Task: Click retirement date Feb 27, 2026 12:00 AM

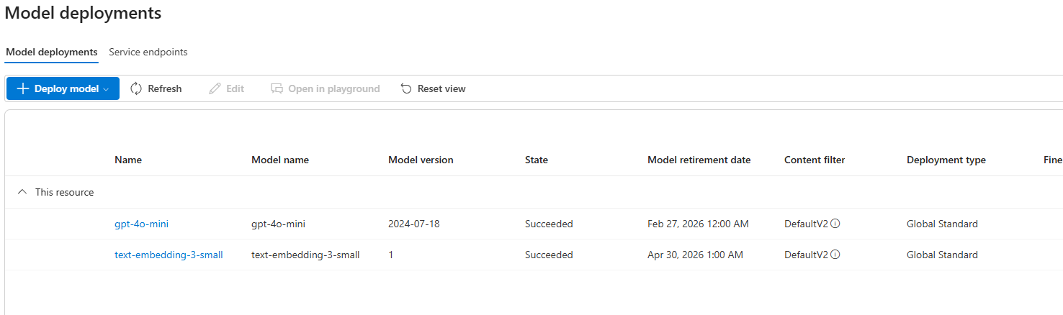Action: [x=698, y=224]
